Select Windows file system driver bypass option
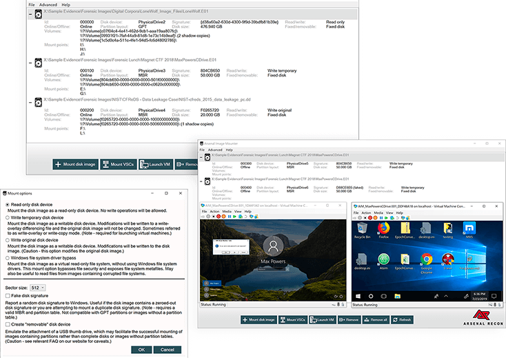Screen dimensions: 506x358 click(8, 258)
